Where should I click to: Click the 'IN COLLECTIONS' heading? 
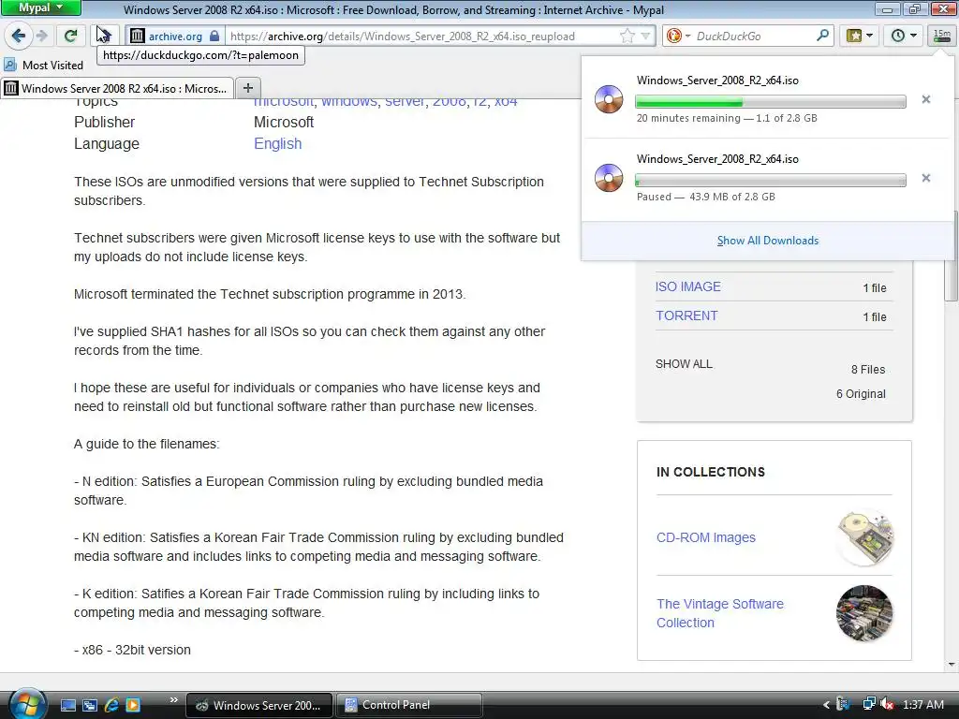711,472
